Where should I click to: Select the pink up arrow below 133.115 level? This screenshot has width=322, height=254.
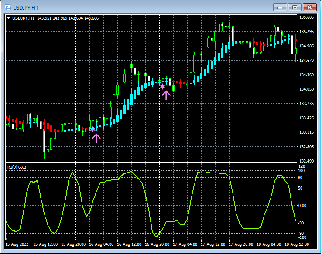pos(96,139)
